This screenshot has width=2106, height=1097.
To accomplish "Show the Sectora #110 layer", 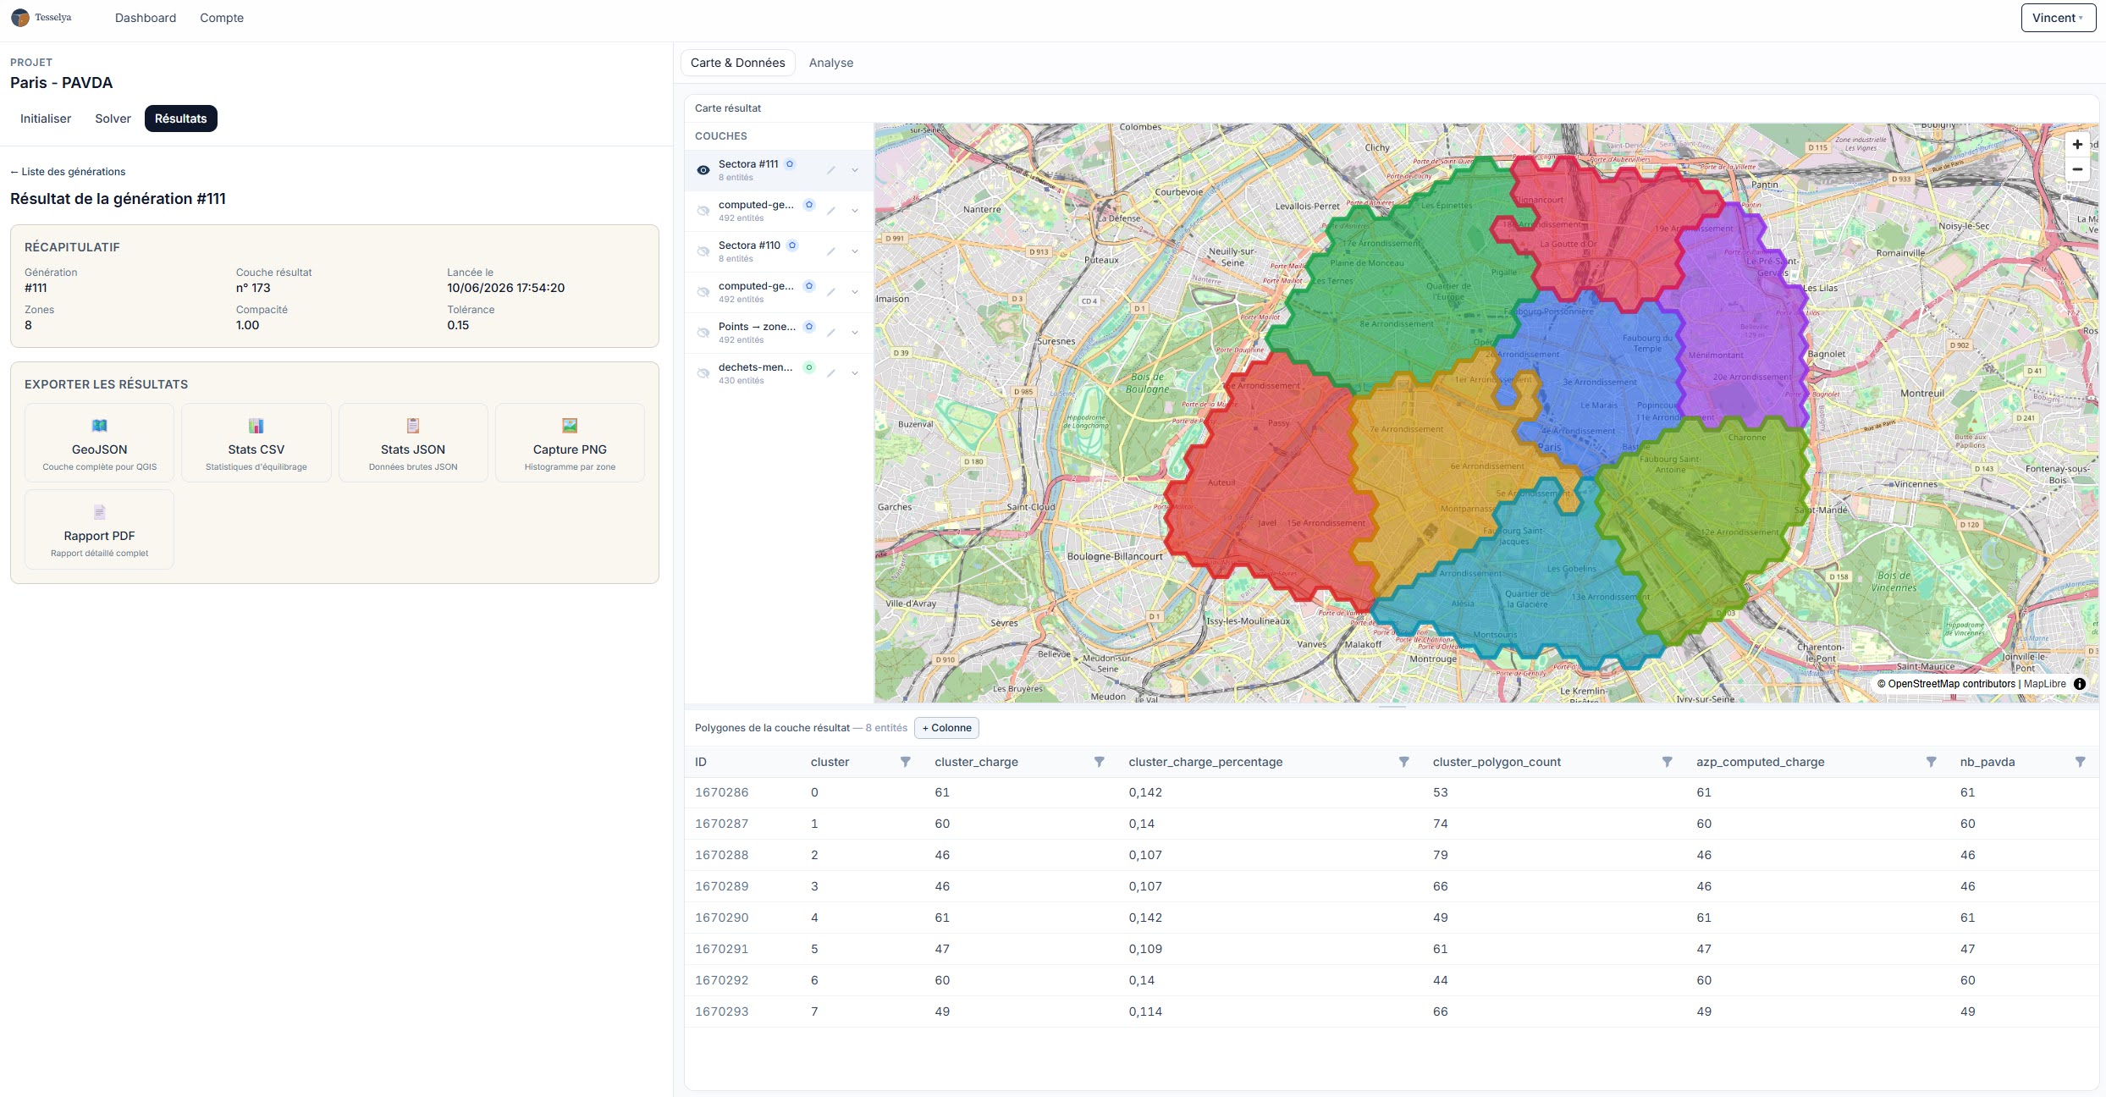I will click(x=703, y=251).
